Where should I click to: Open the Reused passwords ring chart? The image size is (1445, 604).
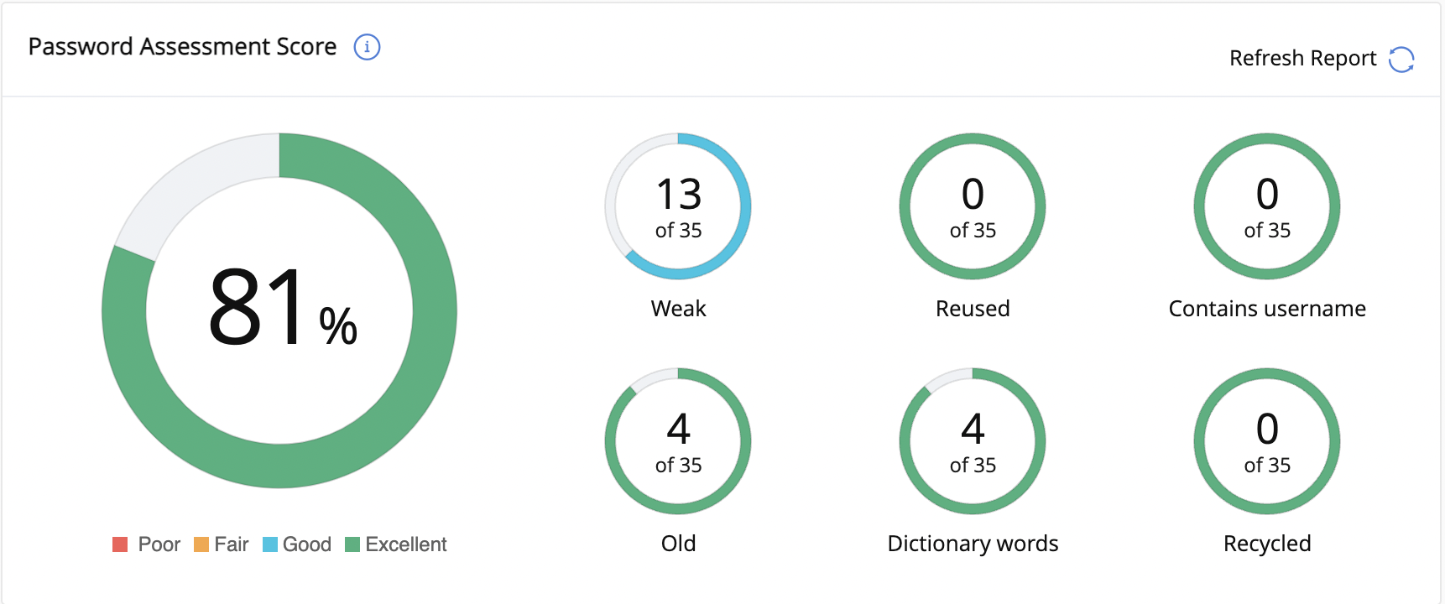click(x=973, y=206)
